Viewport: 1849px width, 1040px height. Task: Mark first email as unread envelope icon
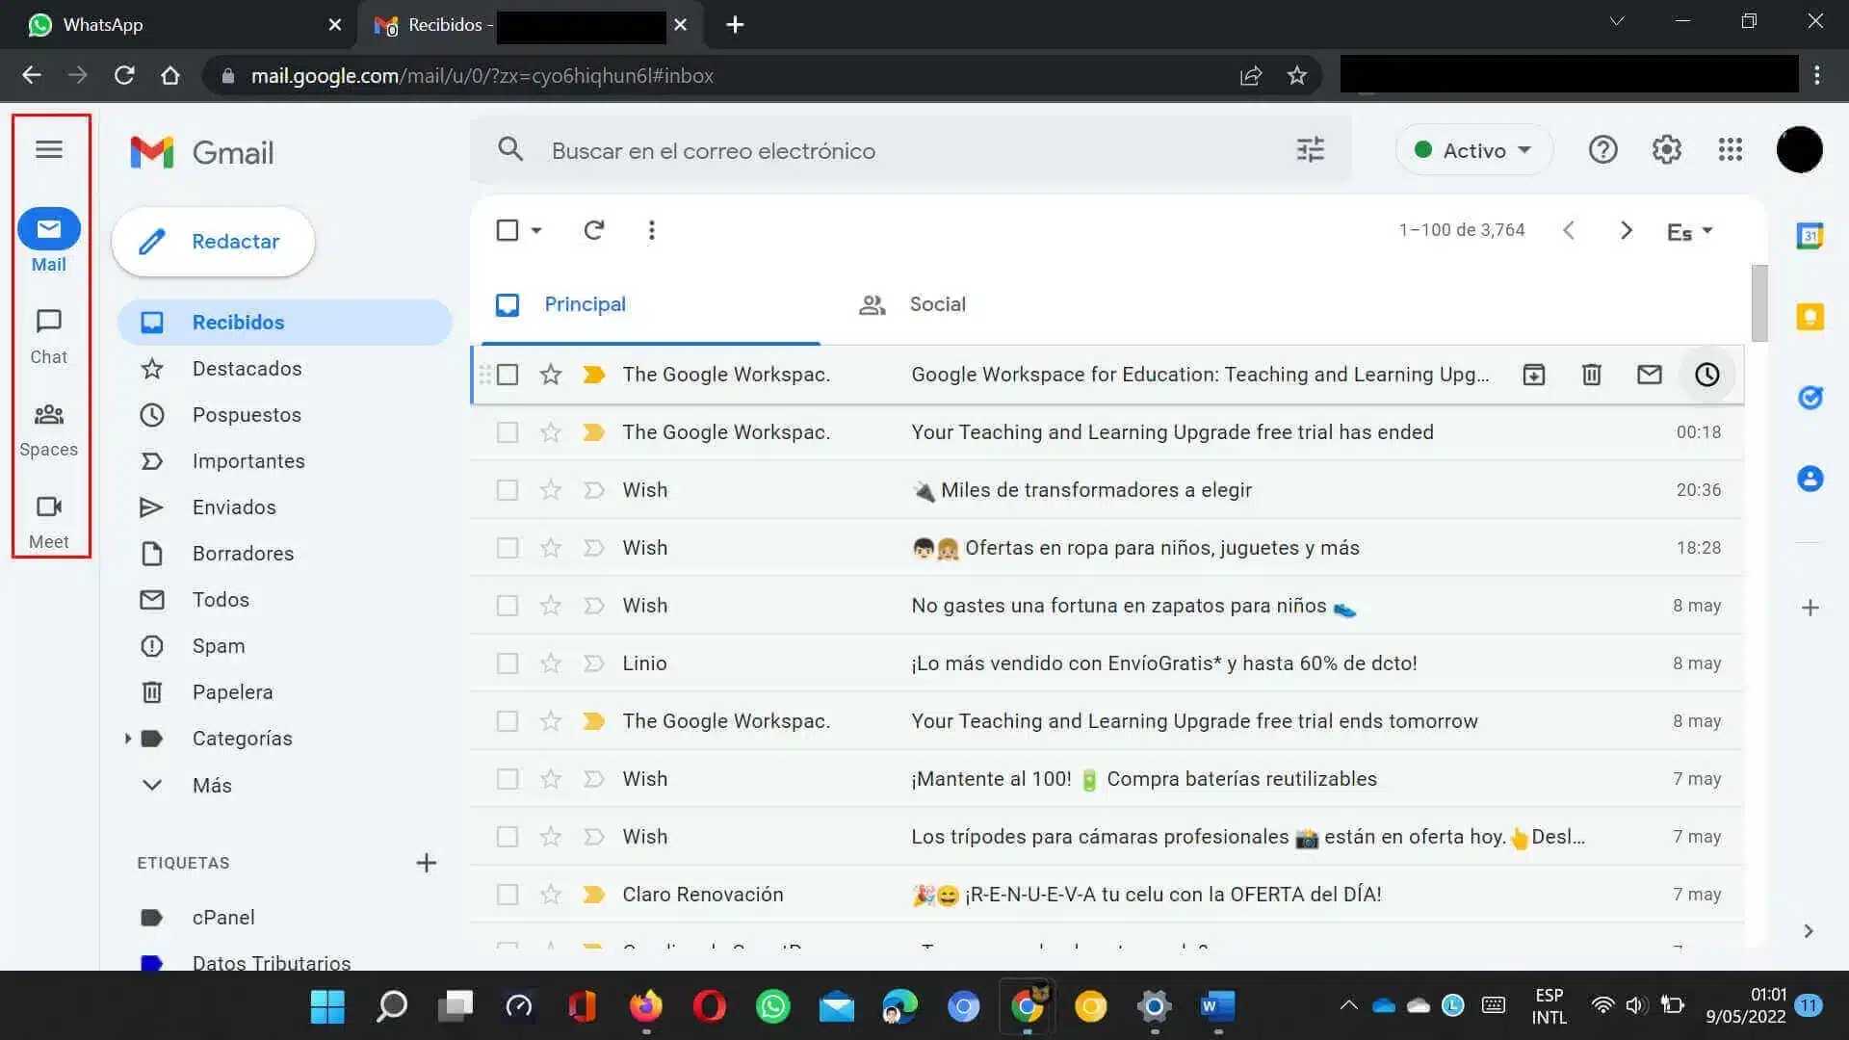tap(1650, 375)
